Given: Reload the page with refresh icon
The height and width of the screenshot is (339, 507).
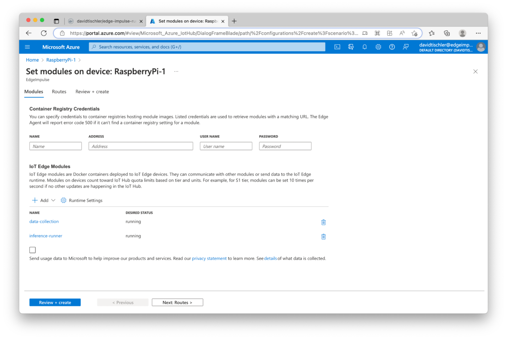Looking at the screenshot, I should [x=44, y=33].
